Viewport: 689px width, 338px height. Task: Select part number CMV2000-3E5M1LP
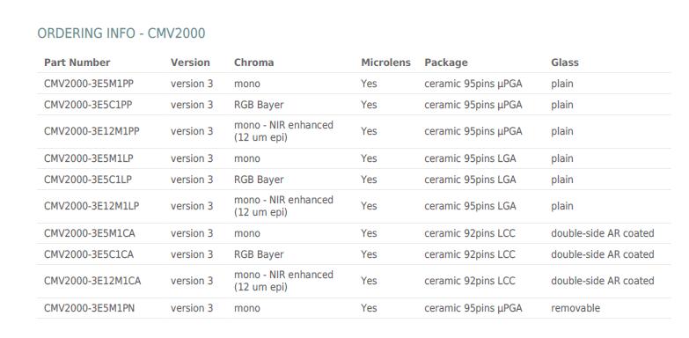pyautogui.click(x=88, y=158)
